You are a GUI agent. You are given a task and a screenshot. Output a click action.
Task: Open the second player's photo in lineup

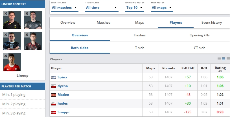coord(33,20)
